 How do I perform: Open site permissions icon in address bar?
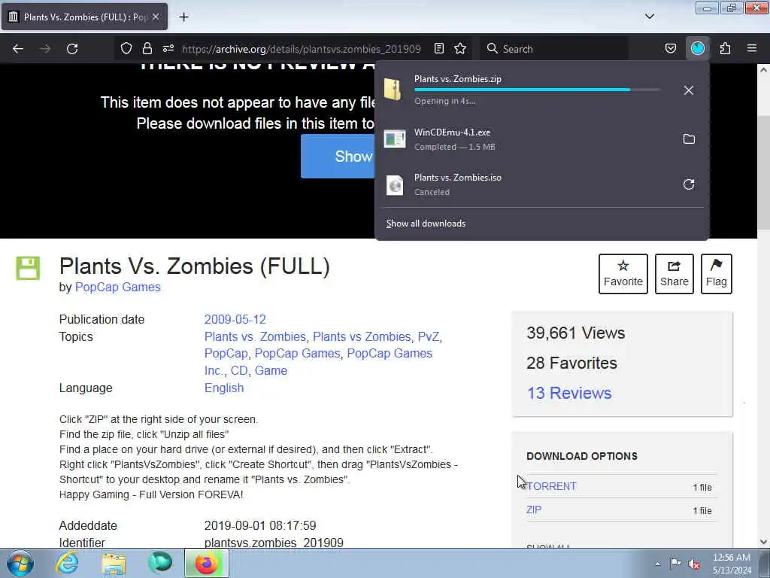pyautogui.click(x=168, y=48)
